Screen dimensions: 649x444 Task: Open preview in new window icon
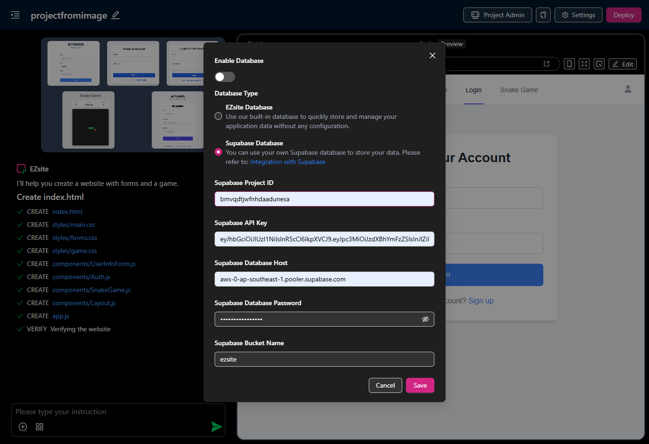(x=547, y=64)
